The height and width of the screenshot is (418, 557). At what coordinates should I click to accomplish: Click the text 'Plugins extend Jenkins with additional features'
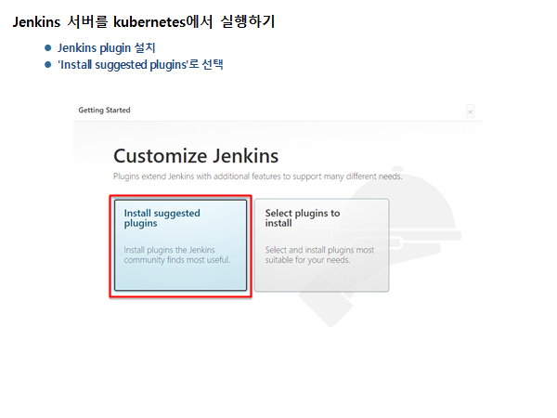pos(197,176)
